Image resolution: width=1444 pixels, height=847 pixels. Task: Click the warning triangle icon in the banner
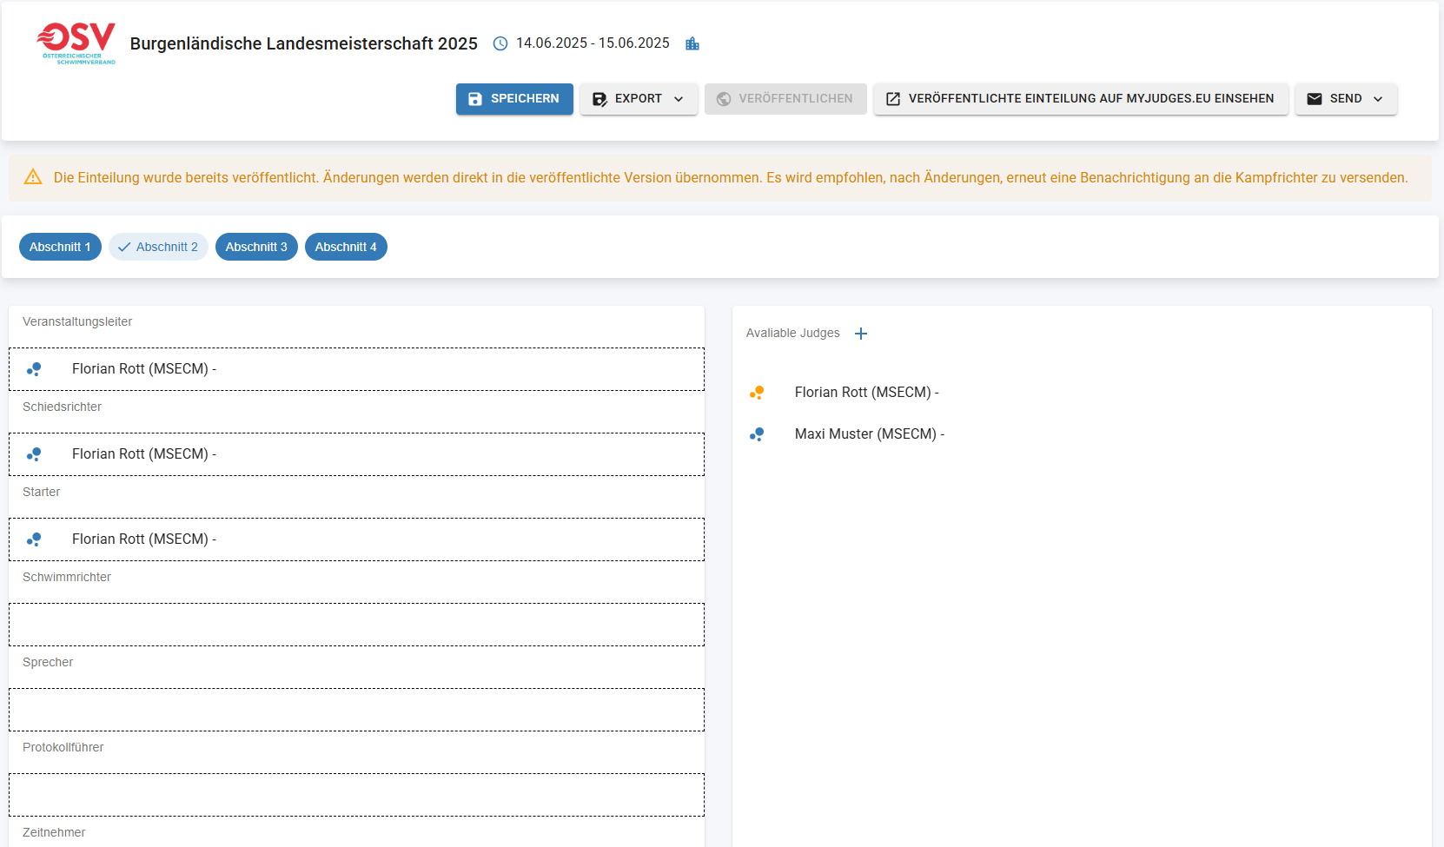tap(33, 177)
